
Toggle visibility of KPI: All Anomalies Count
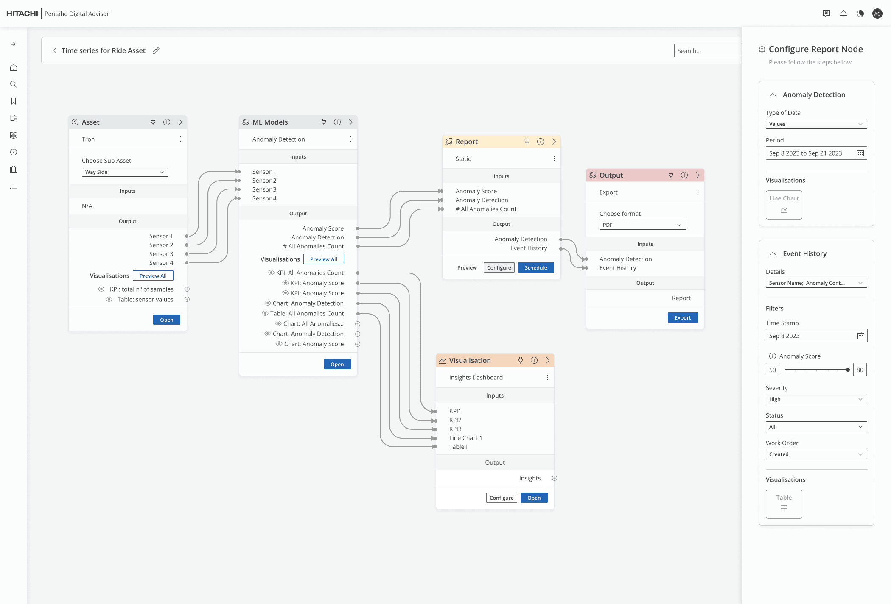click(x=271, y=273)
